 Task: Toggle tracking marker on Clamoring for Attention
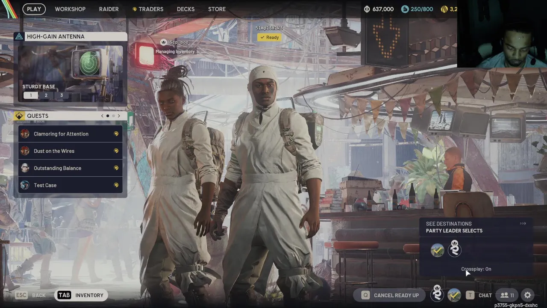(116, 134)
